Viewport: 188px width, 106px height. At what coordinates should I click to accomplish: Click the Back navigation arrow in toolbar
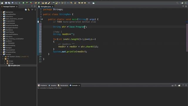[x=85, y=3]
